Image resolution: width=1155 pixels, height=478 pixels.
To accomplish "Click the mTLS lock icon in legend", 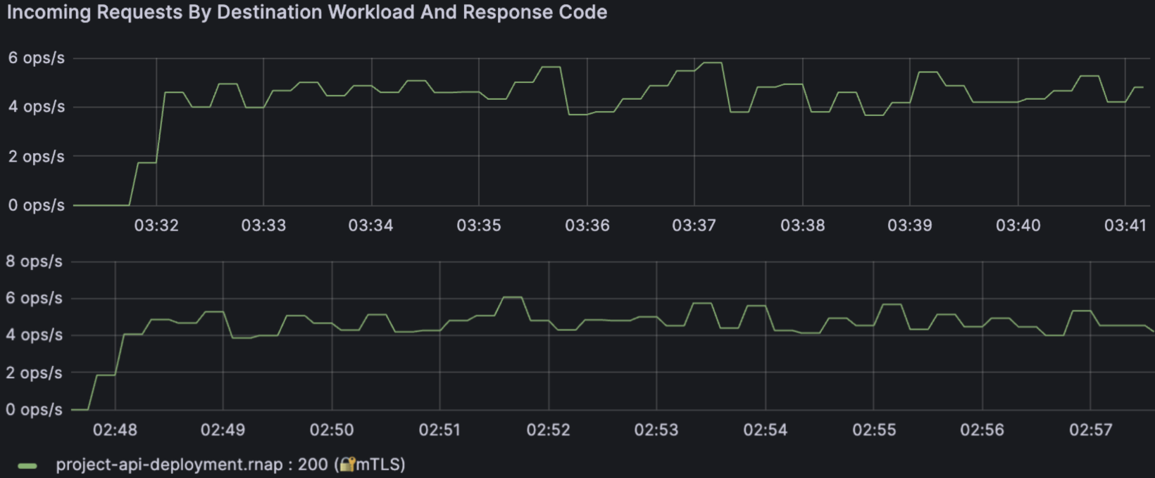I will [x=346, y=465].
